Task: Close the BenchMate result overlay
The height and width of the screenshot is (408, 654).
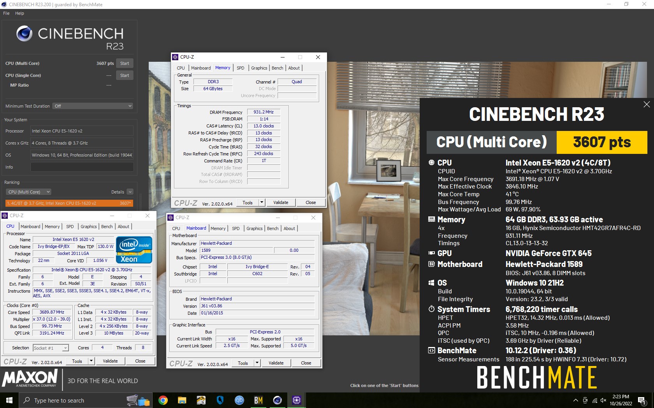Action: [647, 104]
